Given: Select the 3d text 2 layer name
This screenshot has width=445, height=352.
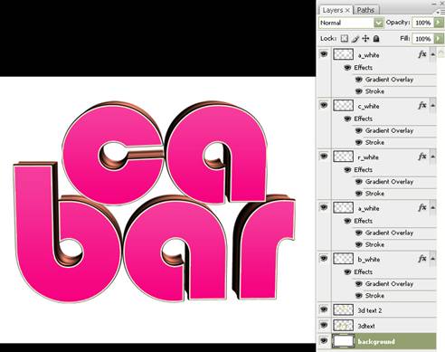Looking at the screenshot, I should pyautogui.click(x=370, y=310).
